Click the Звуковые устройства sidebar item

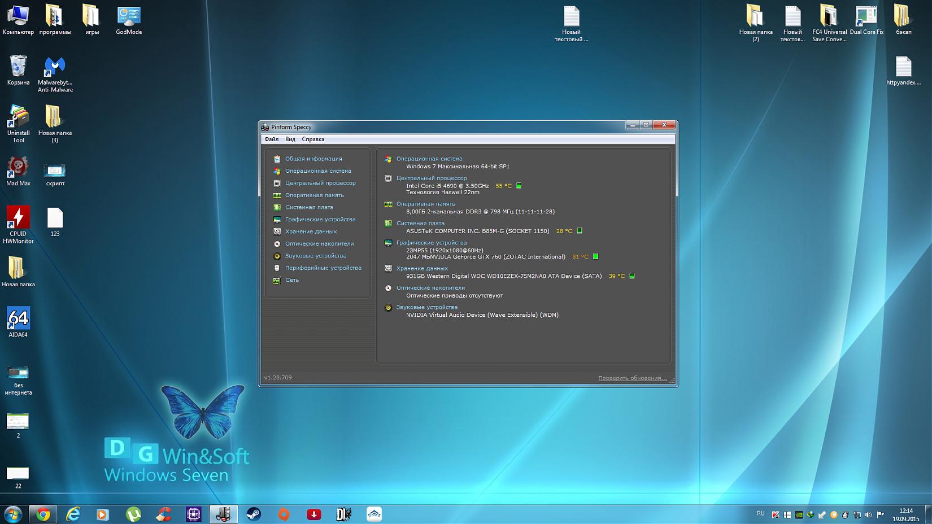tap(315, 256)
